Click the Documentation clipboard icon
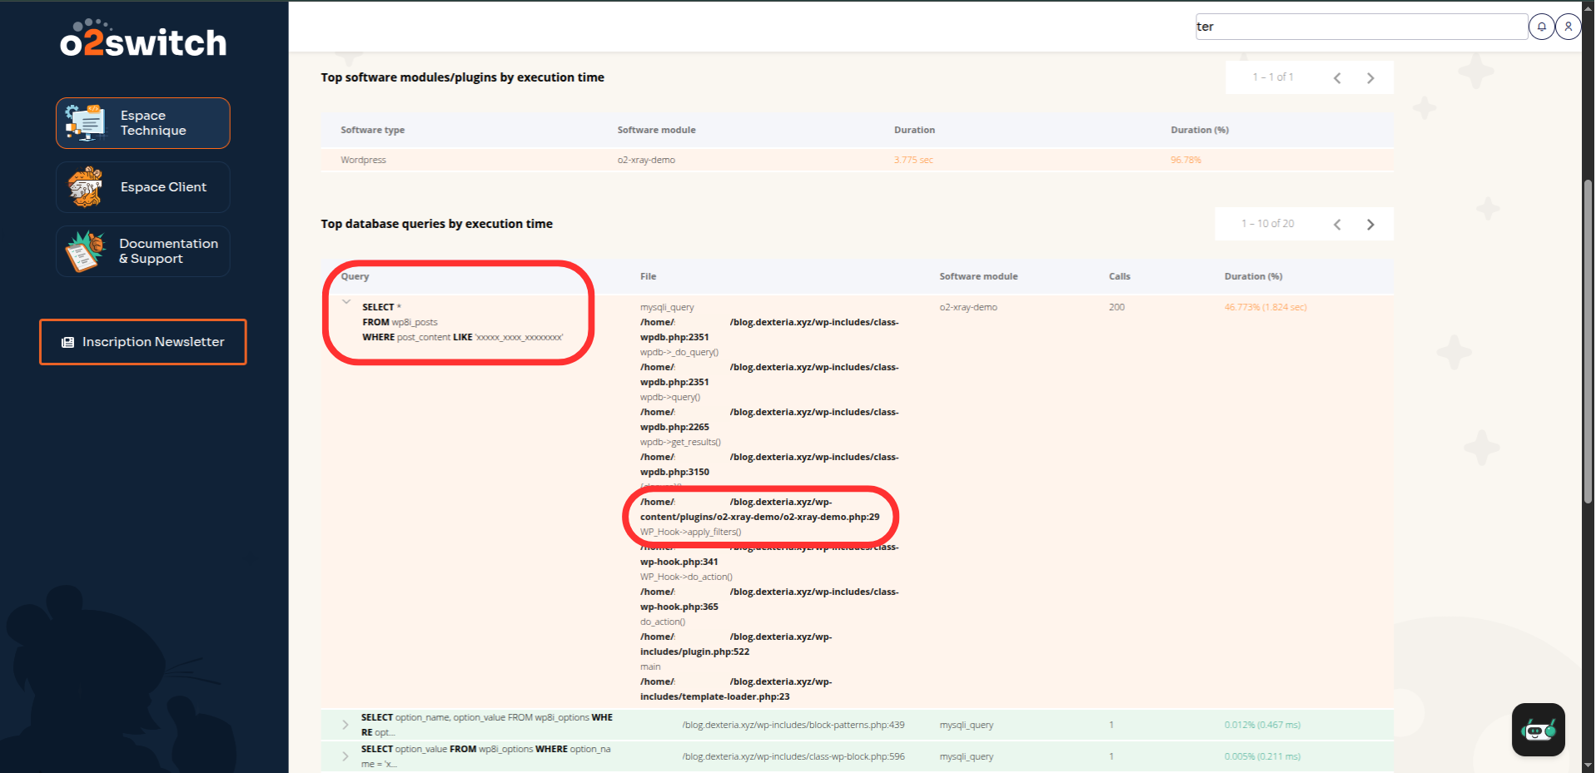1596x773 pixels. point(86,251)
